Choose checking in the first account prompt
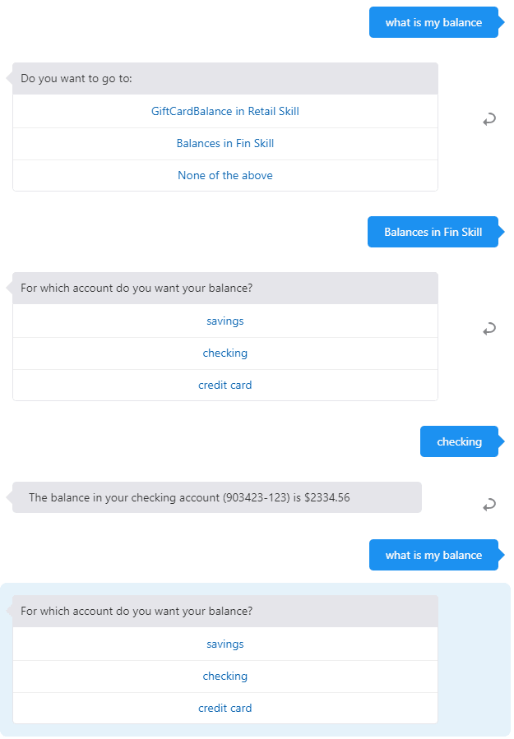 coord(225,353)
